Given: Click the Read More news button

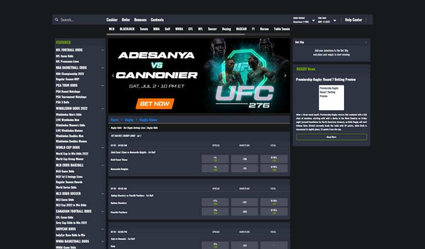Looking at the screenshot, I should pyautogui.click(x=332, y=137).
